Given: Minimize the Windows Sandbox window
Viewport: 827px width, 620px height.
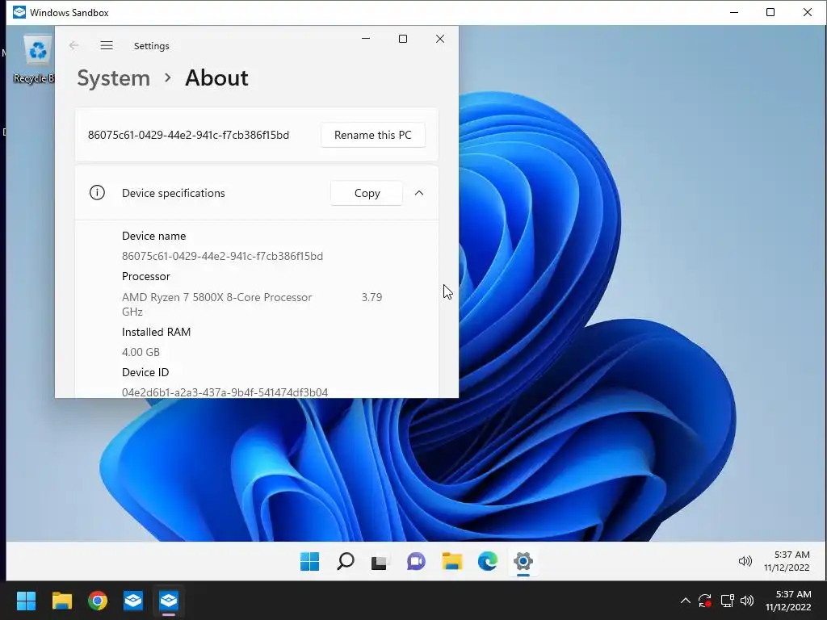Looking at the screenshot, I should coord(733,12).
